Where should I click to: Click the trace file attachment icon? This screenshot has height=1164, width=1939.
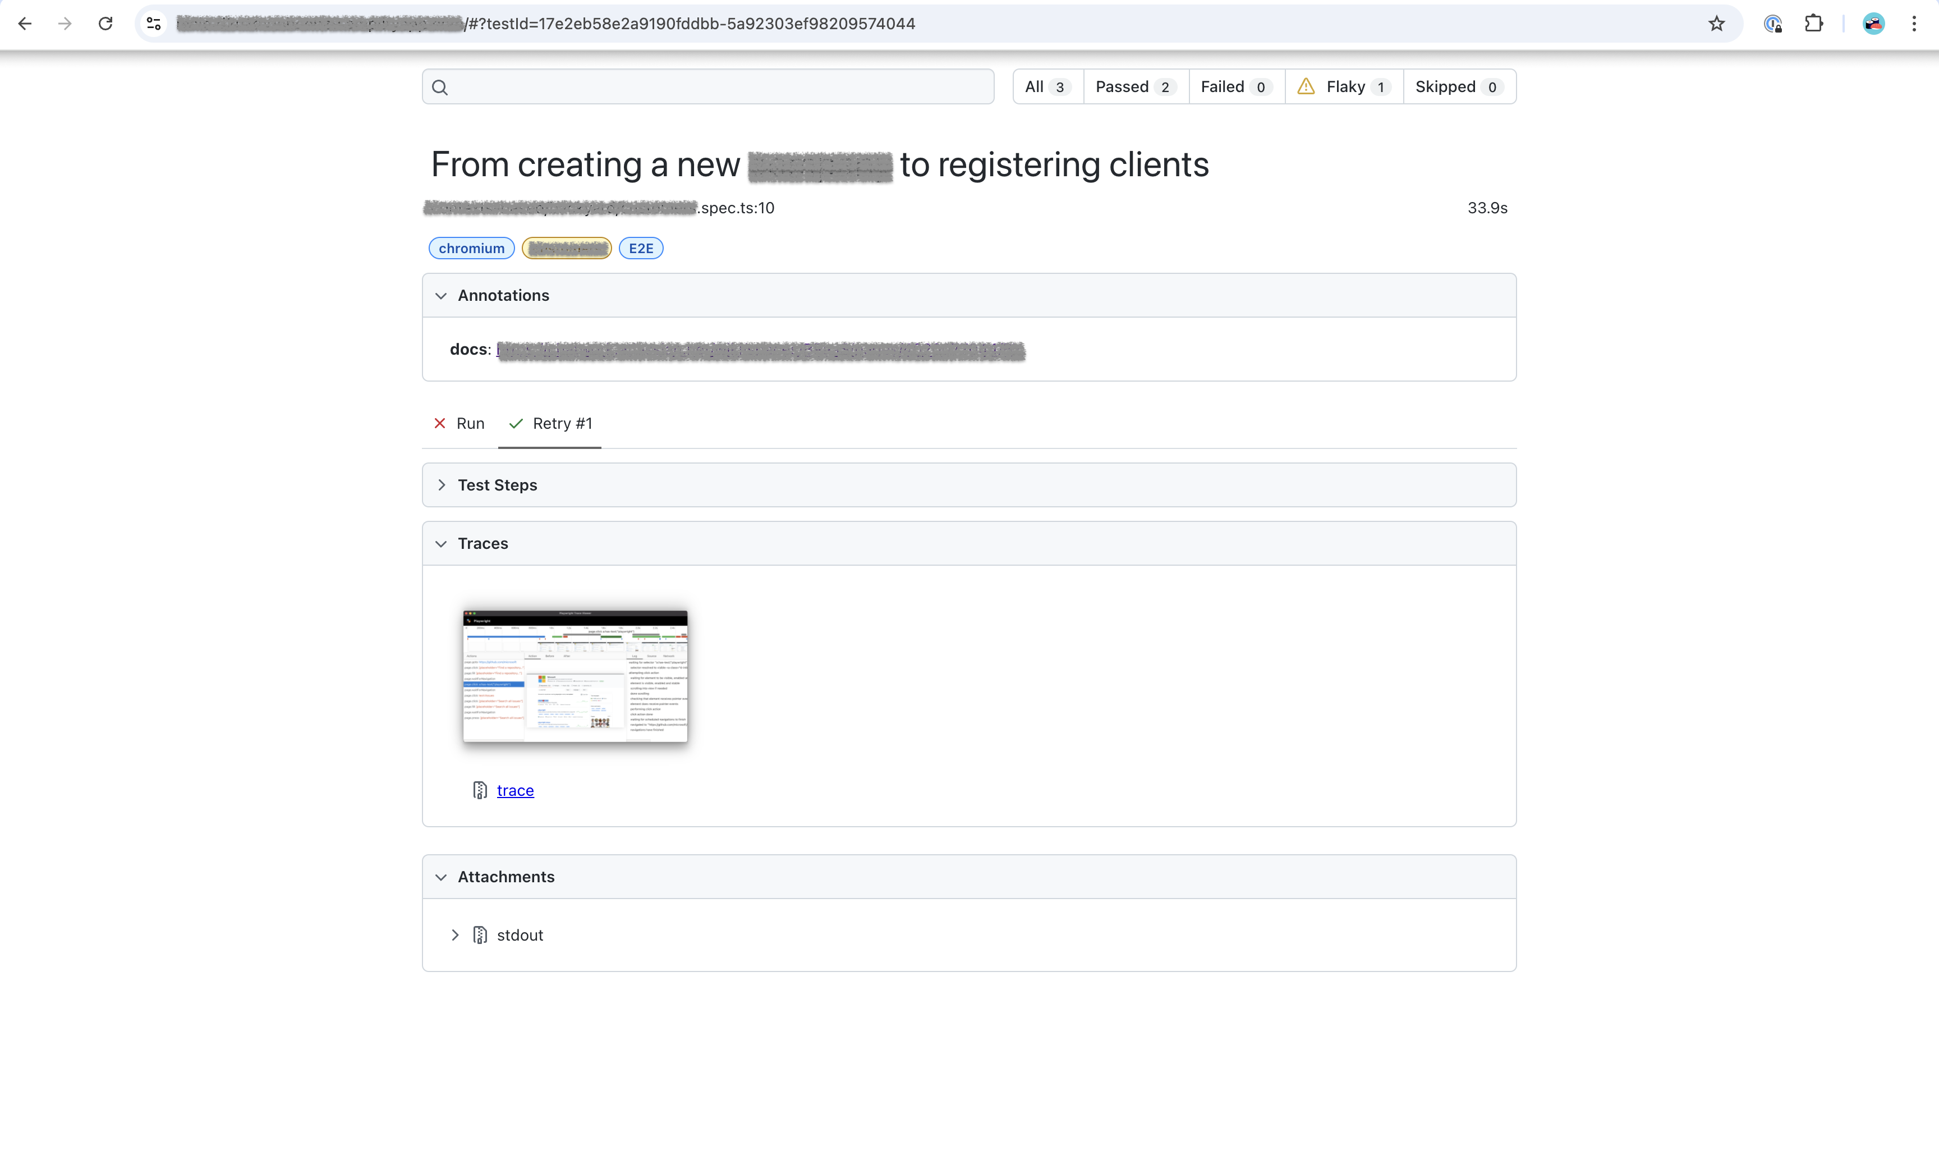coord(480,791)
